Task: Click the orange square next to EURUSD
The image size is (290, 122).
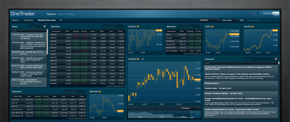Action: coord(138,59)
